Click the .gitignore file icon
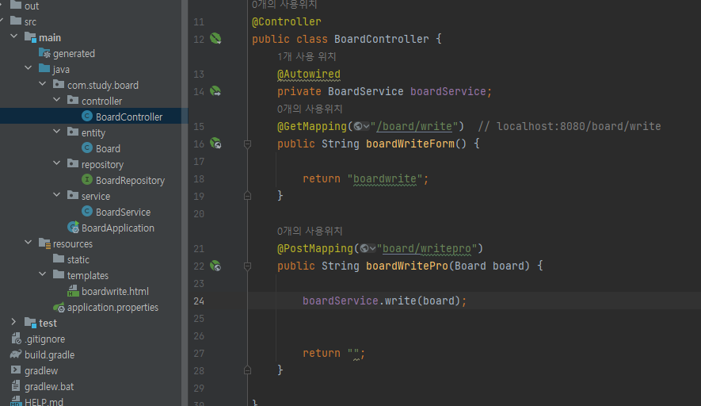The height and width of the screenshot is (406, 701). (x=16, y=339)
